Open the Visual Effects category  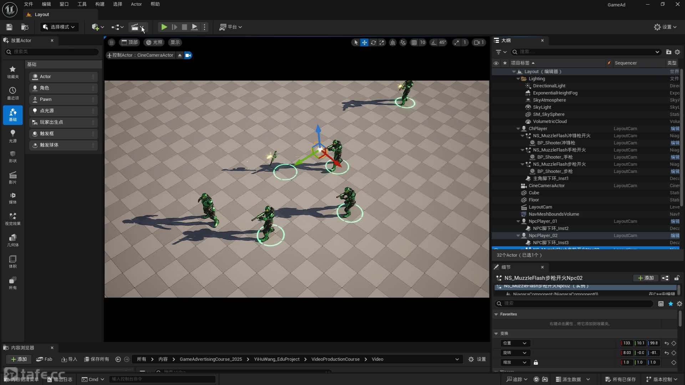[x=12, y=219]
